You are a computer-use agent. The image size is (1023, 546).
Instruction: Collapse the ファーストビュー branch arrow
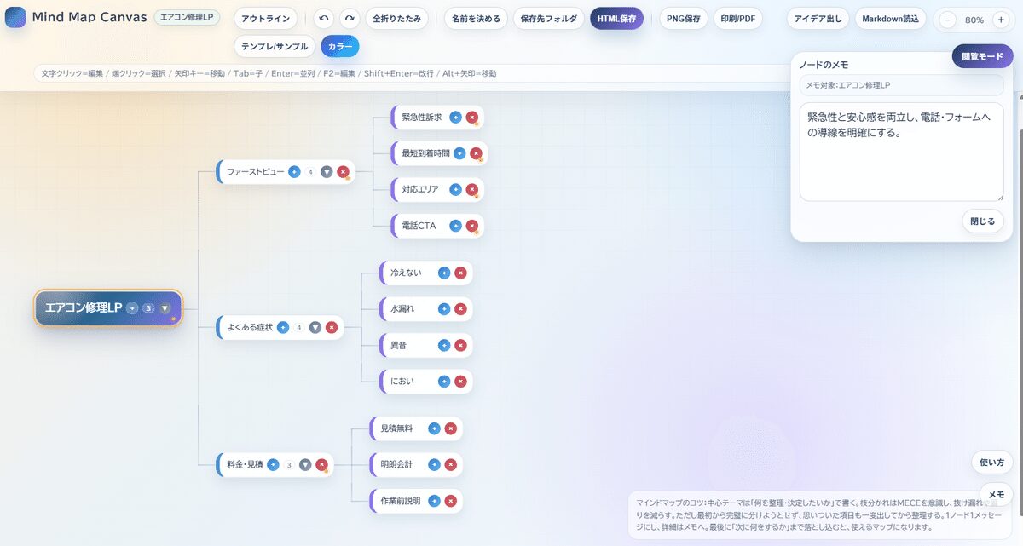click(327, 172)
